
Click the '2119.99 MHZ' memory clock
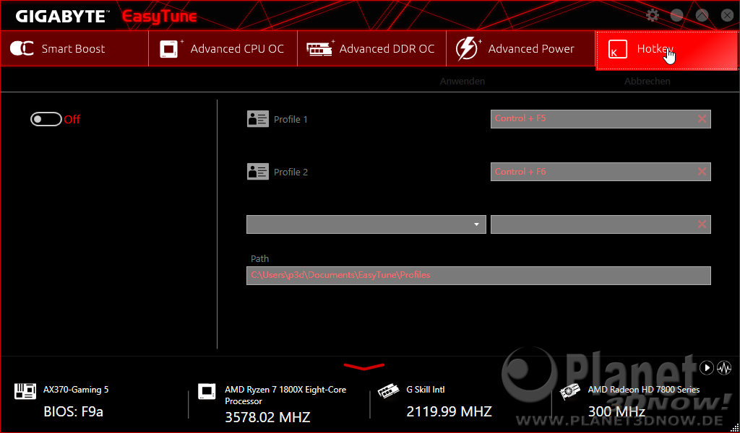[449, 411]
